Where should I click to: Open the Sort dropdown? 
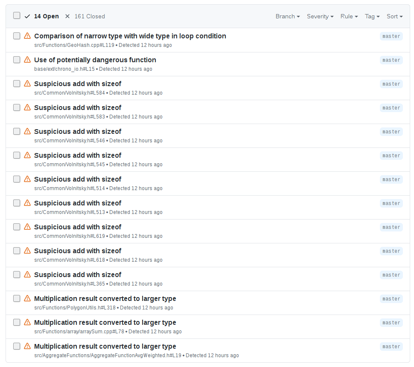coord(394,16)
